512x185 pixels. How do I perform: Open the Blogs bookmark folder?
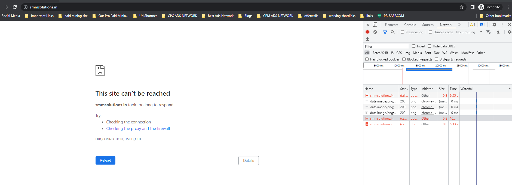pos(245,16)
